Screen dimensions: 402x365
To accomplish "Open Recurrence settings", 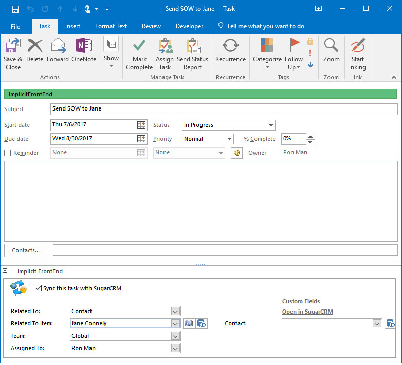I will [x=230, y=51].
